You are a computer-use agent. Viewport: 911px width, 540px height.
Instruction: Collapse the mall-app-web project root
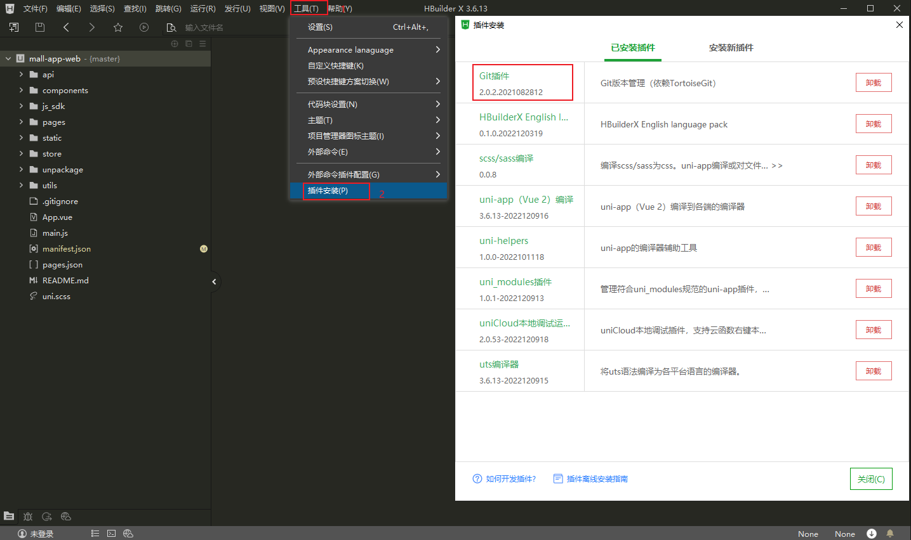tap(8, 58)
